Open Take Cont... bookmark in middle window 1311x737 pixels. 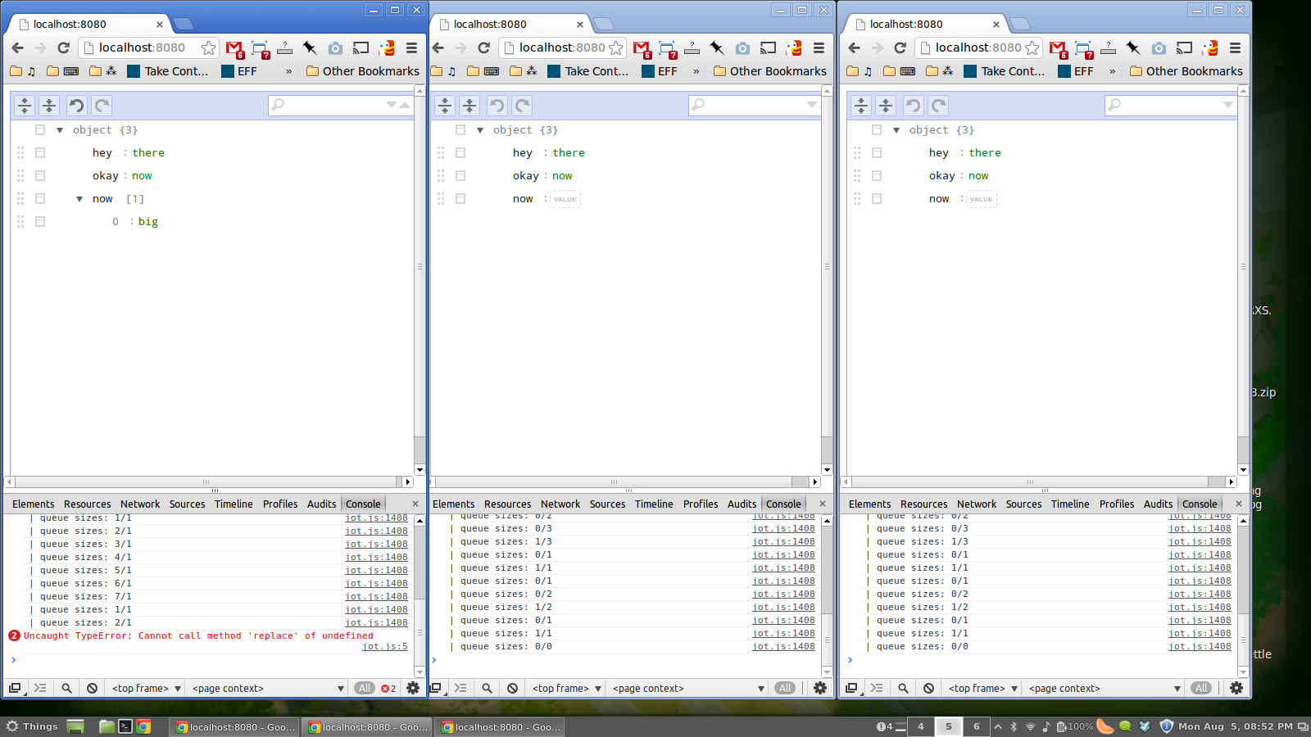[x=588, y=71]
